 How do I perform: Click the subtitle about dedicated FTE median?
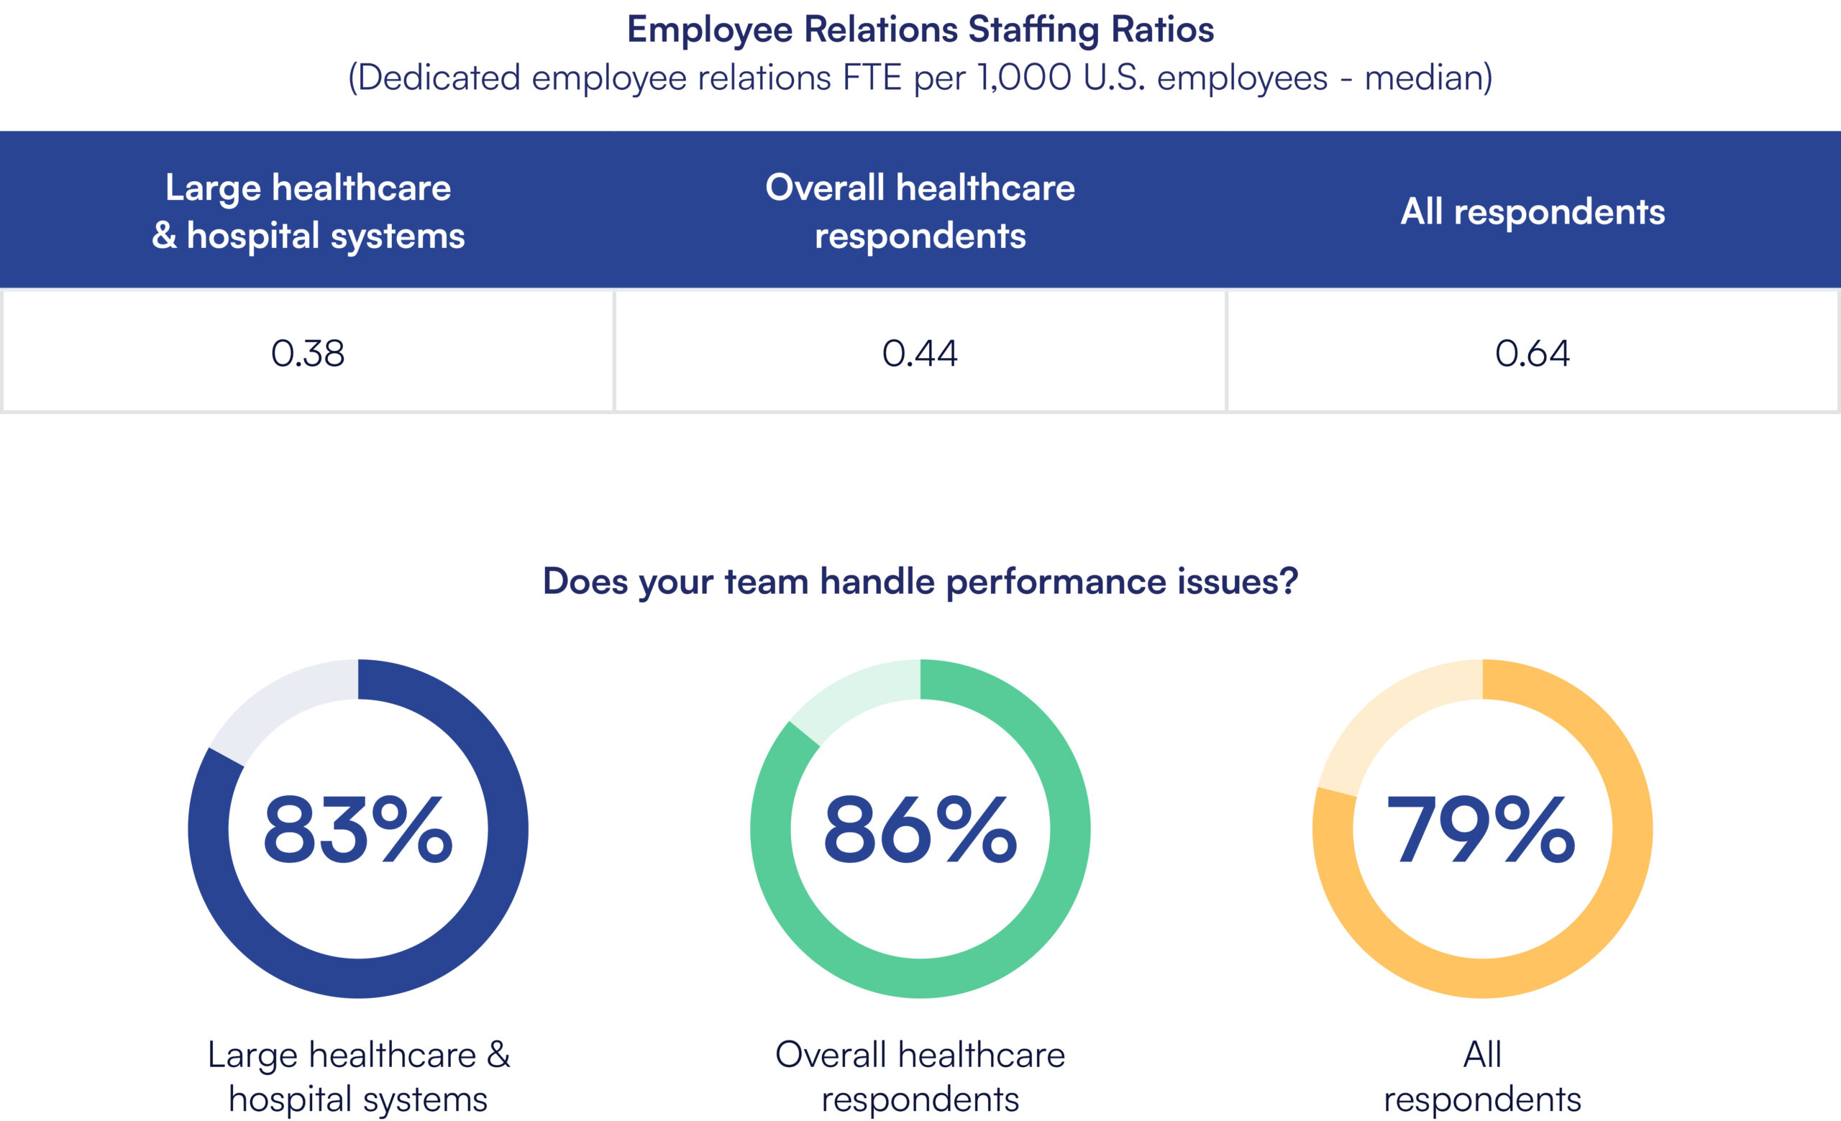920,78
